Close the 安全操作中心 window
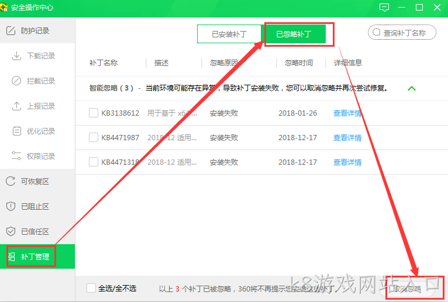The height and width of the screenshot is (302, 448). 437,8
